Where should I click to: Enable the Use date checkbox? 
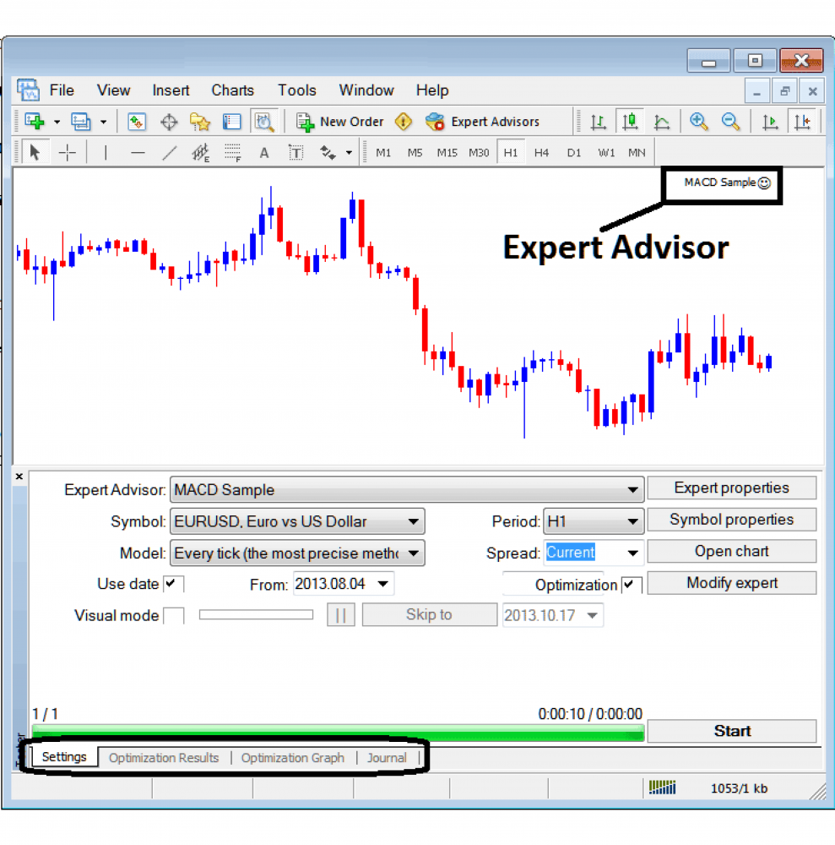171,583
